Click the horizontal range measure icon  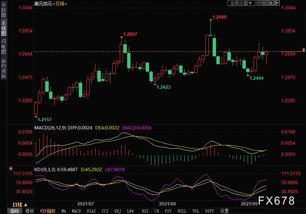(x=265, y=3)
